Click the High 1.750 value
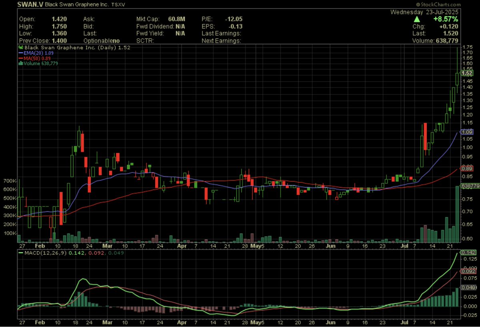480x327 pixels. click(x=59, y=26)
